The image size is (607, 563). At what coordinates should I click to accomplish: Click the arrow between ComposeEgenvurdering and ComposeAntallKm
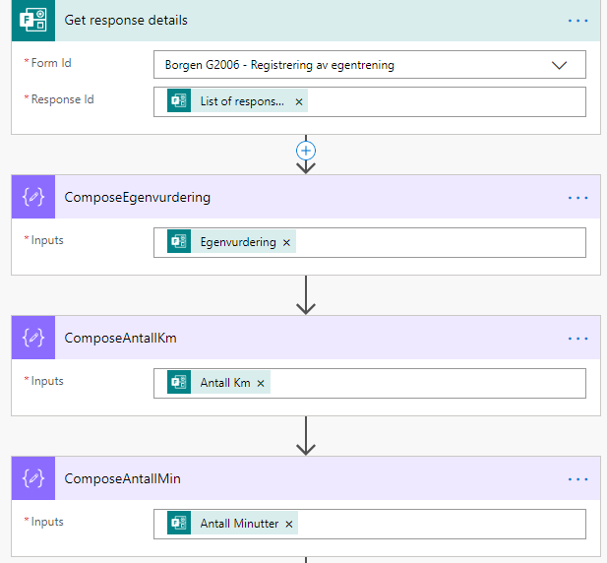click(x=306, y=294)
